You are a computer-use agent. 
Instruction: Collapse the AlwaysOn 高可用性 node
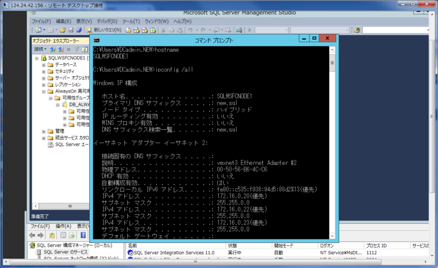click(44, 92)
